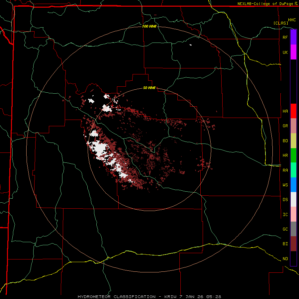Click the RF purple legend swatch
The height and width of the screenshot is (299, 299).
tap(293, 37)
